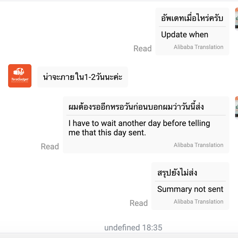Open the sender avatar beside the third message
Image resolution: width=238 pixels, height=238 pixels.
[237, 108]
